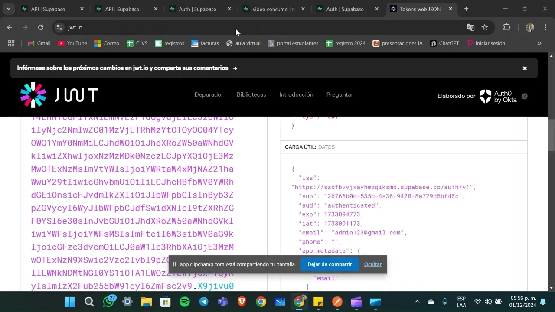Open the Chrome profile avatar
The width and height of the screenshot is (555, 312).
tap(529, 27)
